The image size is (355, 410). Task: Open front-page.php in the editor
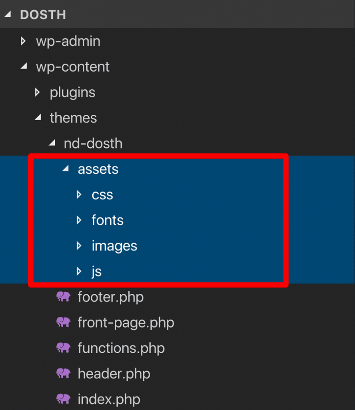pyautogui.click(x=126, y=322)
